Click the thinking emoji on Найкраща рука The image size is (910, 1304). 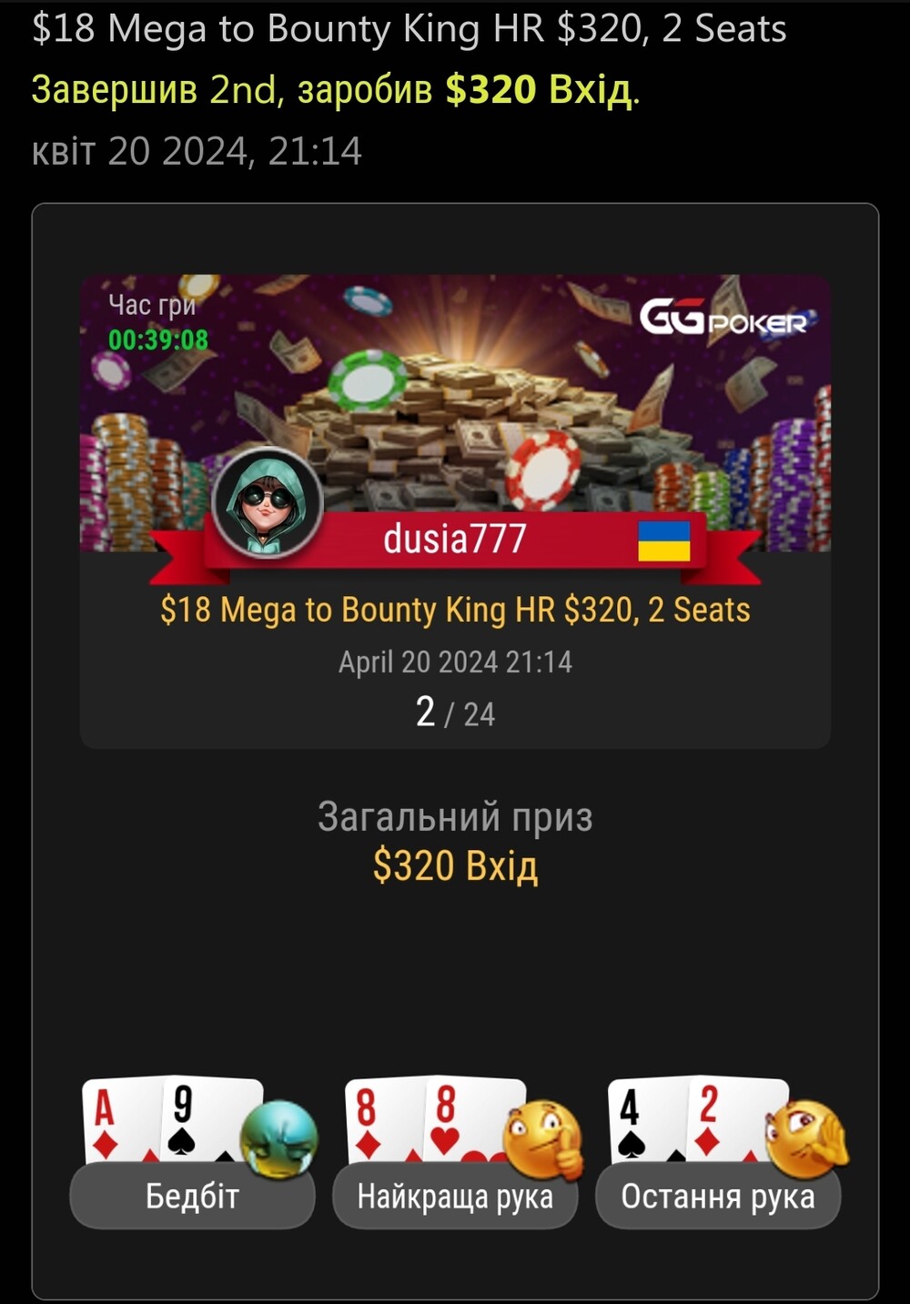pos(543,1139)
